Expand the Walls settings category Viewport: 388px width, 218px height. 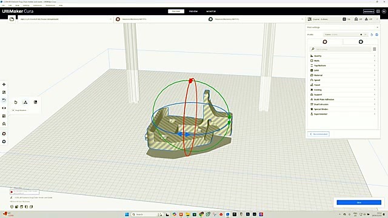tap(343, 61)
